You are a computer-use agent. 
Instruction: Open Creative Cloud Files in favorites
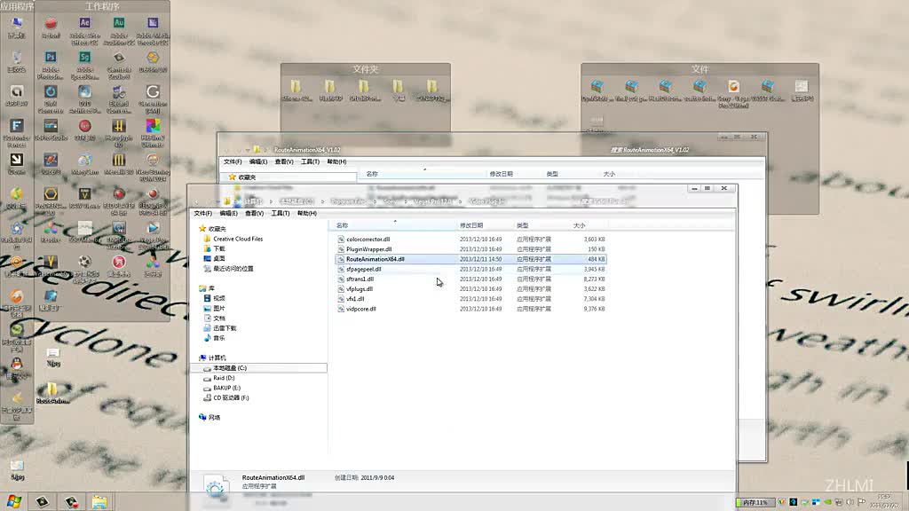[x=237, y=240]
